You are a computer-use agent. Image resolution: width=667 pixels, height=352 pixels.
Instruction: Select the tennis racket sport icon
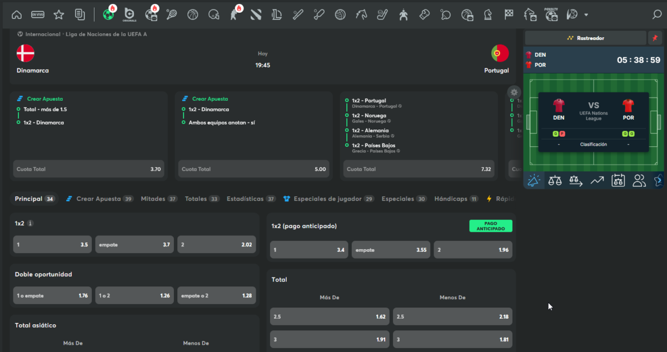[171, 14]
